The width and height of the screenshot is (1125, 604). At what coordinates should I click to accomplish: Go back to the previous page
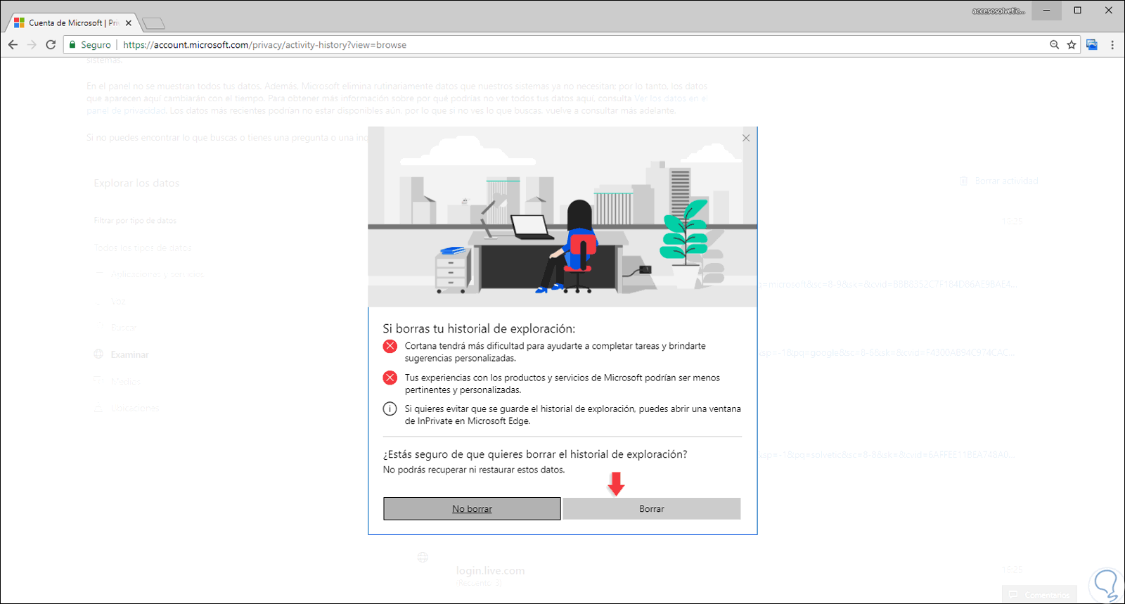13,44
